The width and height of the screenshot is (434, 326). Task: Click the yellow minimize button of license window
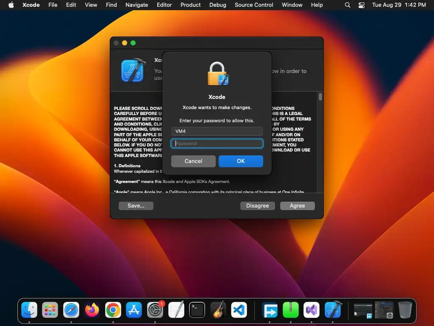tap(125, 43)
